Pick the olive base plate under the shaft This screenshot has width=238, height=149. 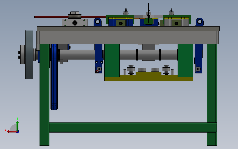point(149,78)
